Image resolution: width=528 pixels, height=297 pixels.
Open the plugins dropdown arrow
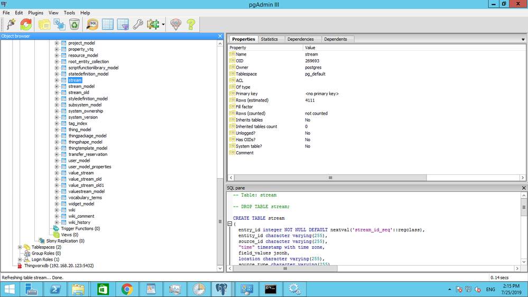tap(163, 24)
